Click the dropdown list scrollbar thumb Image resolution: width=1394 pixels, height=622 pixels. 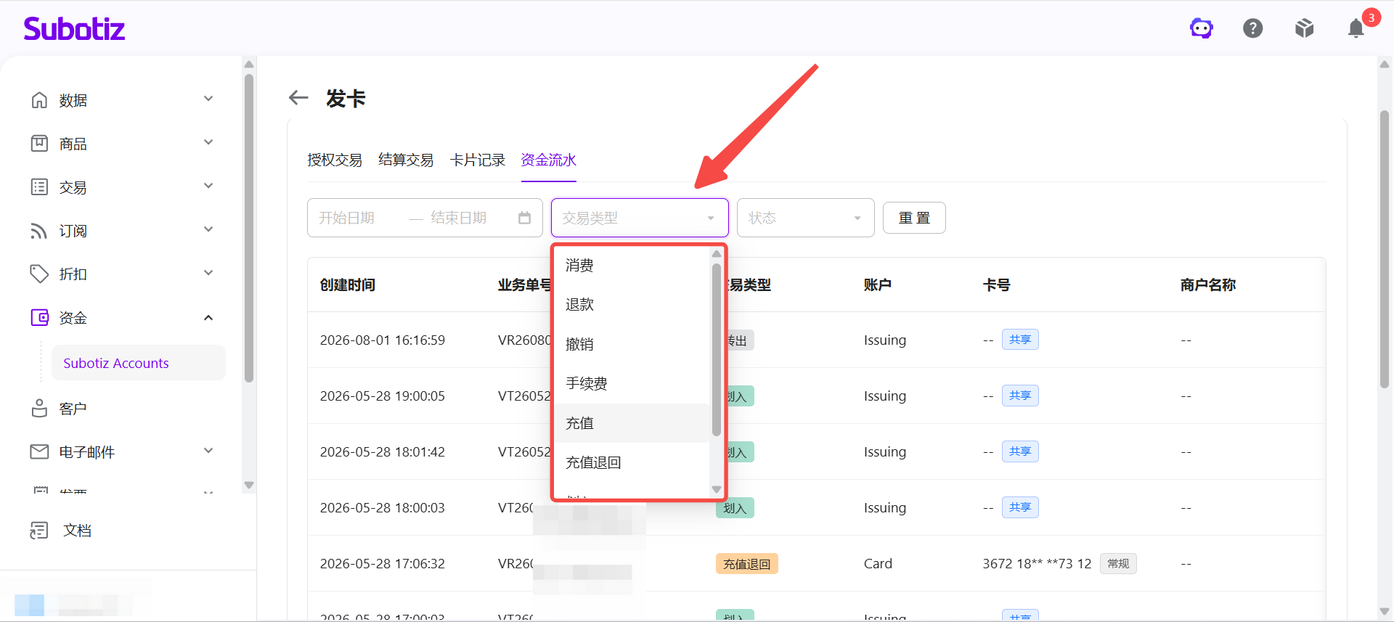(717, 350)
